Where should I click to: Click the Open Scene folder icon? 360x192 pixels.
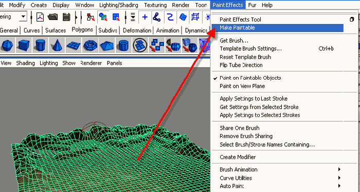click(x=53, y=17)
